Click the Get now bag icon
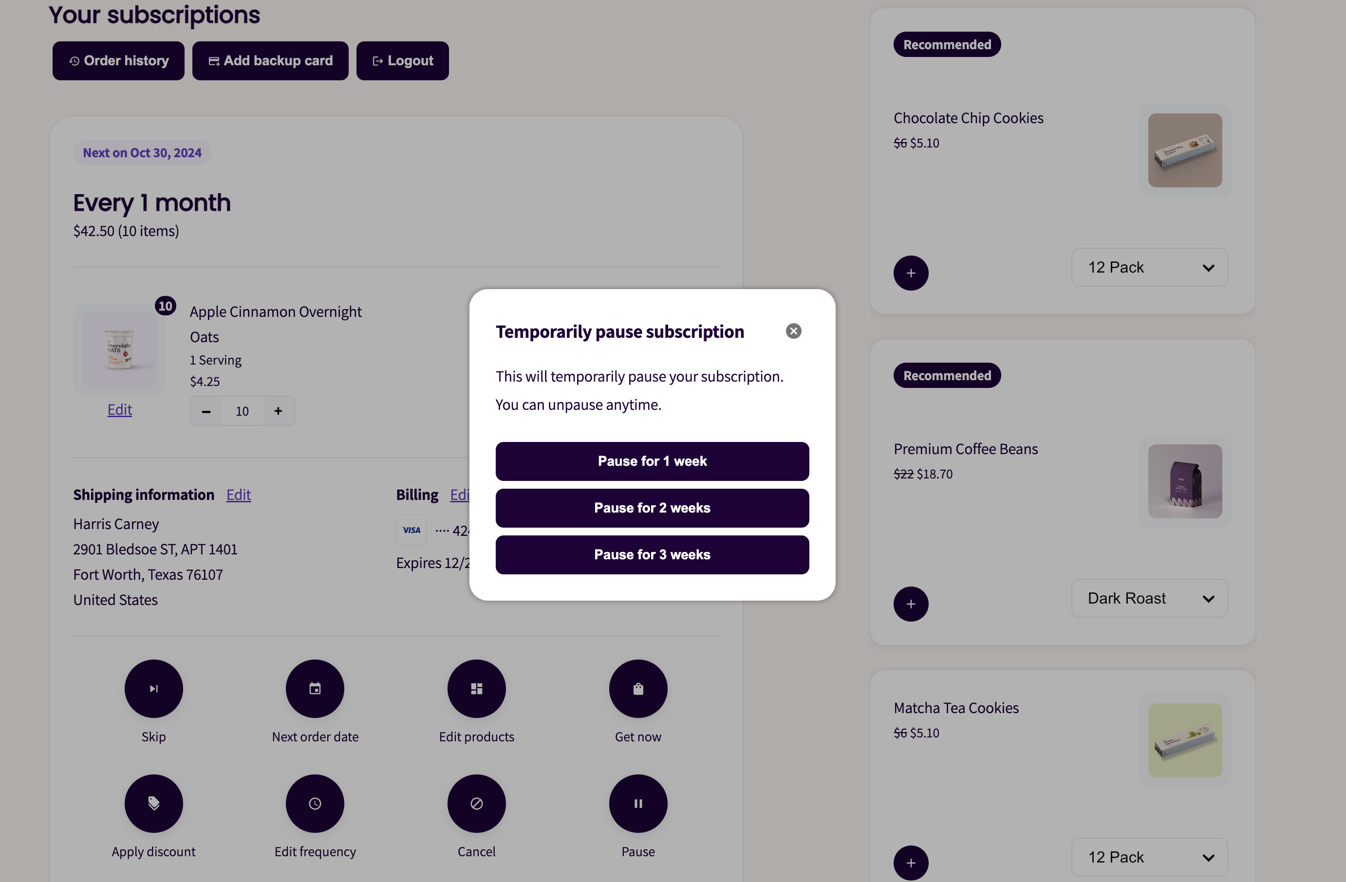The width and height of the screenshot is (1346, 882). pyautogui.click(x=638, y=689)
